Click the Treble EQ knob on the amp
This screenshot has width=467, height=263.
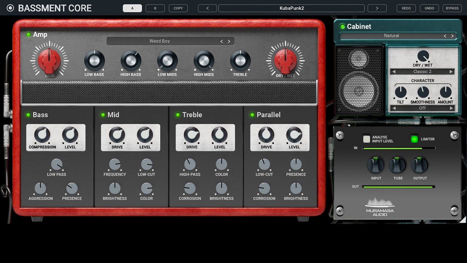click(240, 61)
